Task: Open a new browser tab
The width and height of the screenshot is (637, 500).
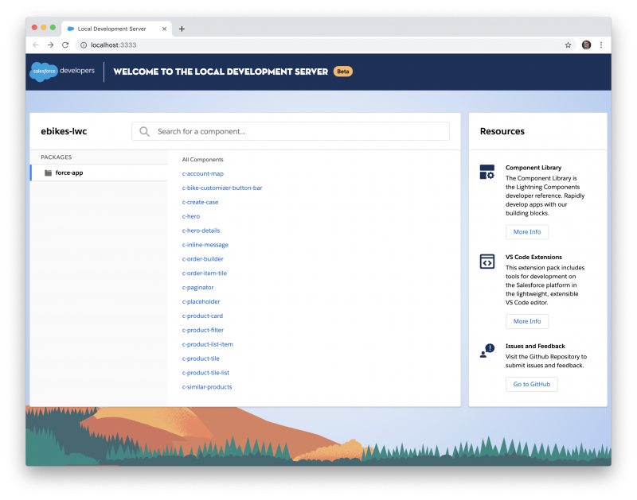Action: 182,29
